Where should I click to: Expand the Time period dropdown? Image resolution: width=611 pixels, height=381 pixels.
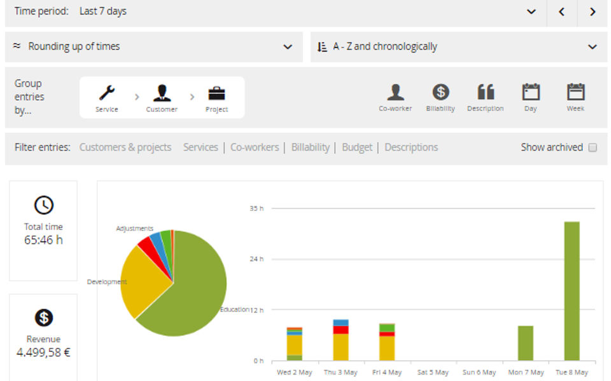point(531,11)
